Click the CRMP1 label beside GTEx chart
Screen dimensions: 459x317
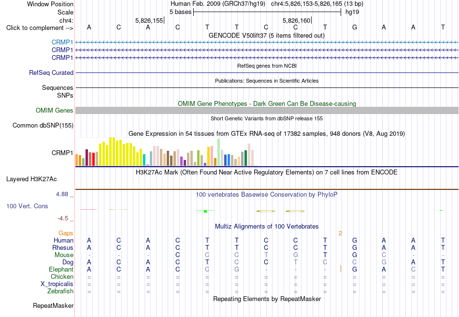(x=62, y=153)
